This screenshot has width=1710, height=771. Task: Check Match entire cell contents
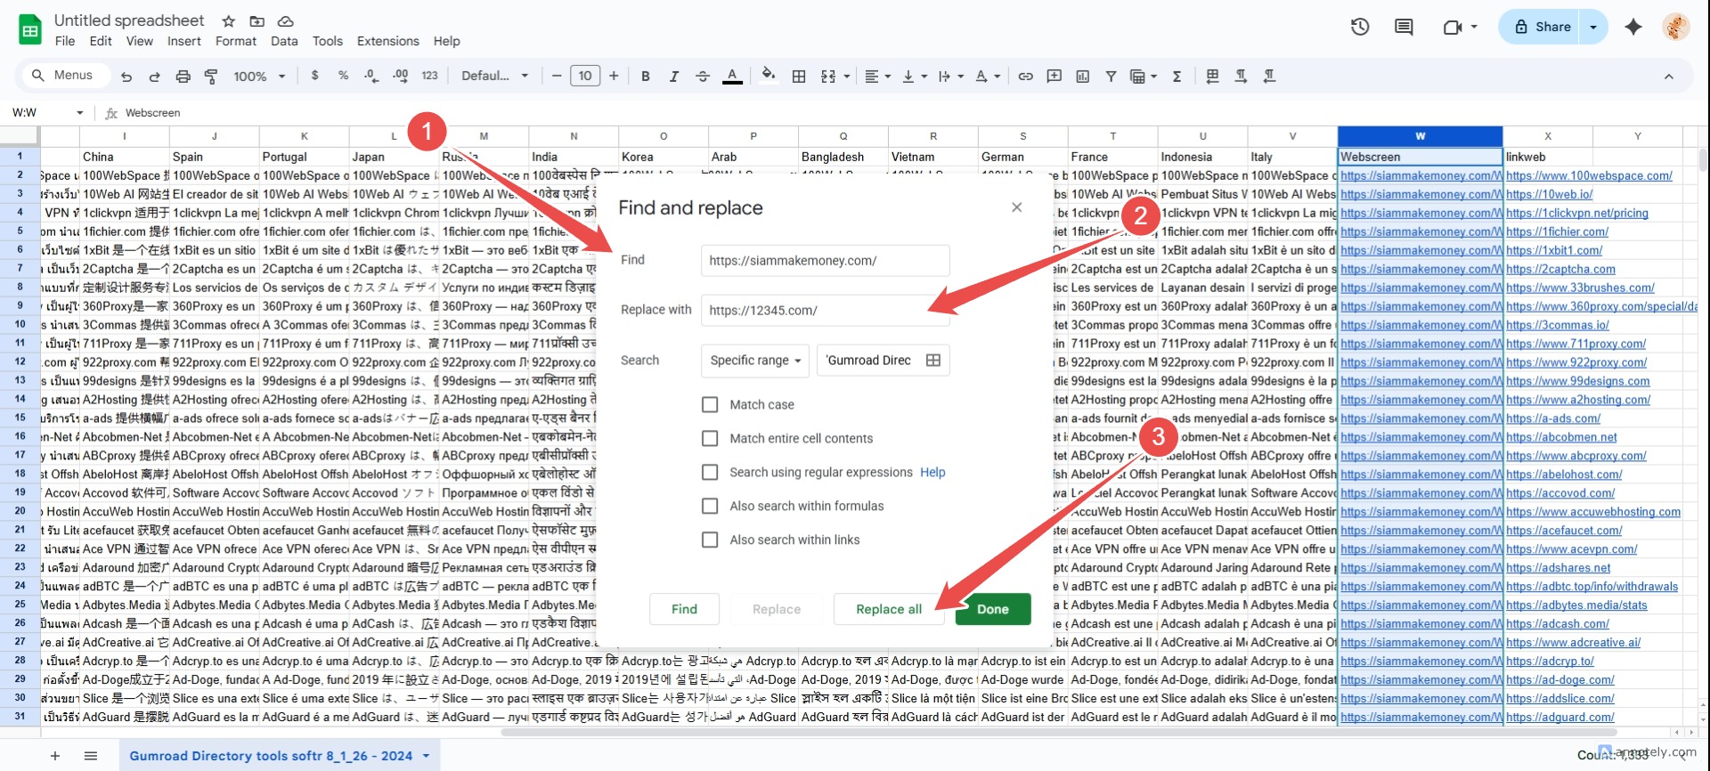[x=710, y=439]
